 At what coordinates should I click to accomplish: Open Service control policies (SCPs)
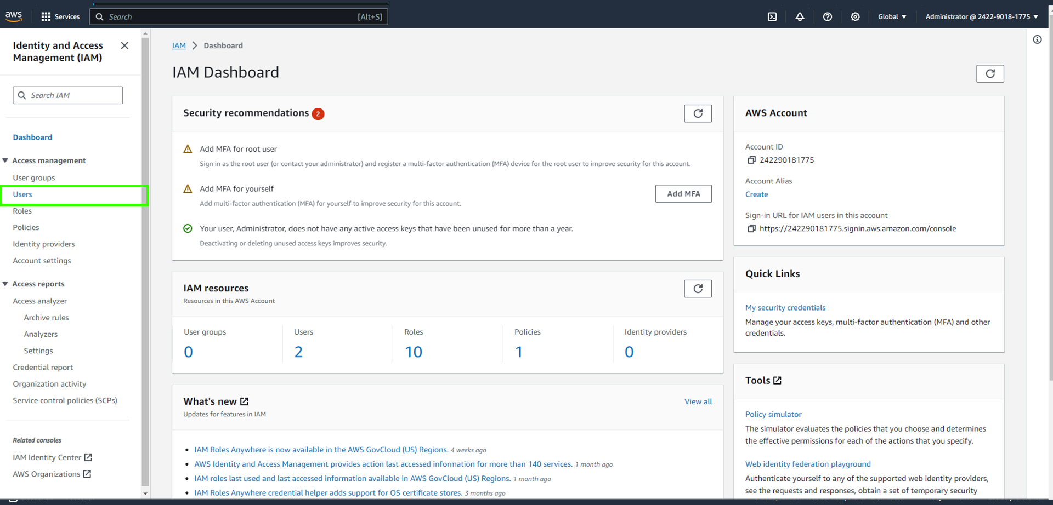click(65, 400)
